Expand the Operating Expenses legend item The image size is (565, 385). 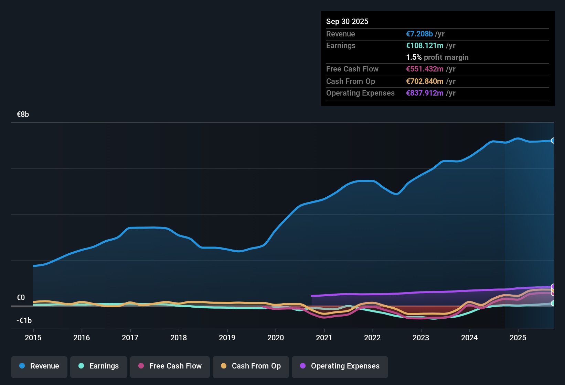pos(340,366)
